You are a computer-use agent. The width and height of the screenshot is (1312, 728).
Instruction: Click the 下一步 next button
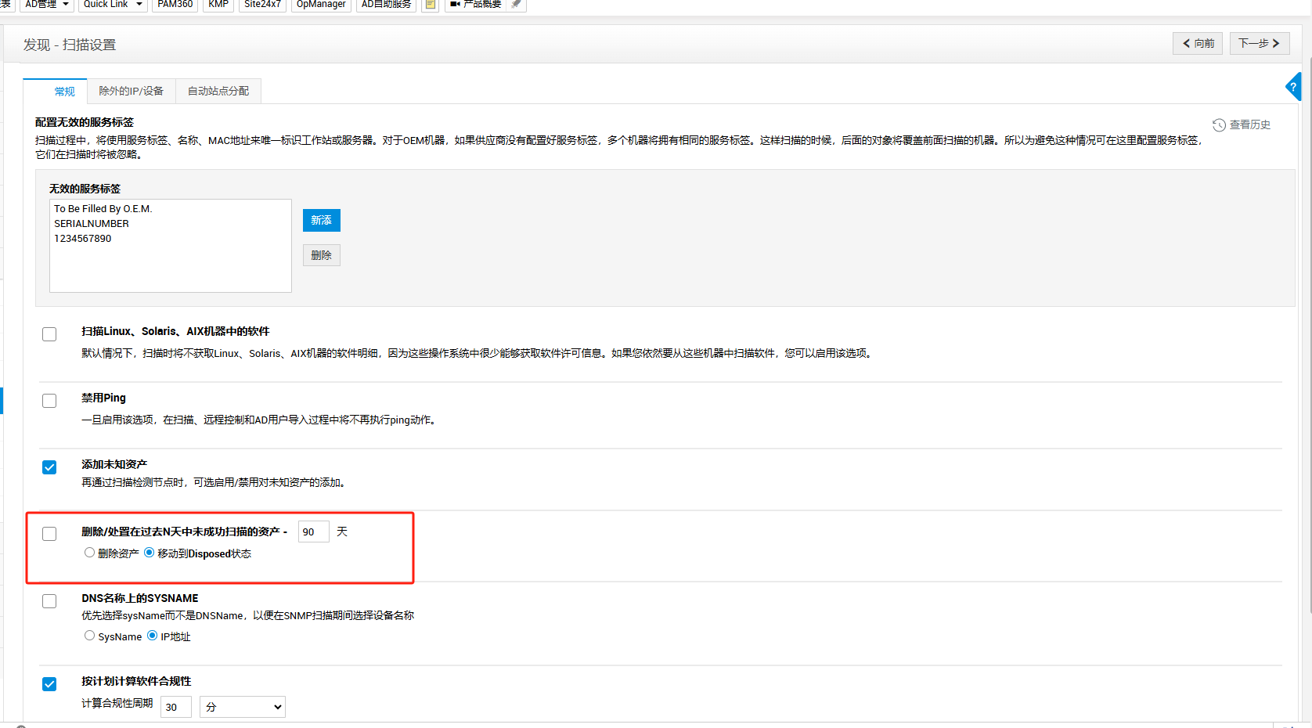(1259, 44)
